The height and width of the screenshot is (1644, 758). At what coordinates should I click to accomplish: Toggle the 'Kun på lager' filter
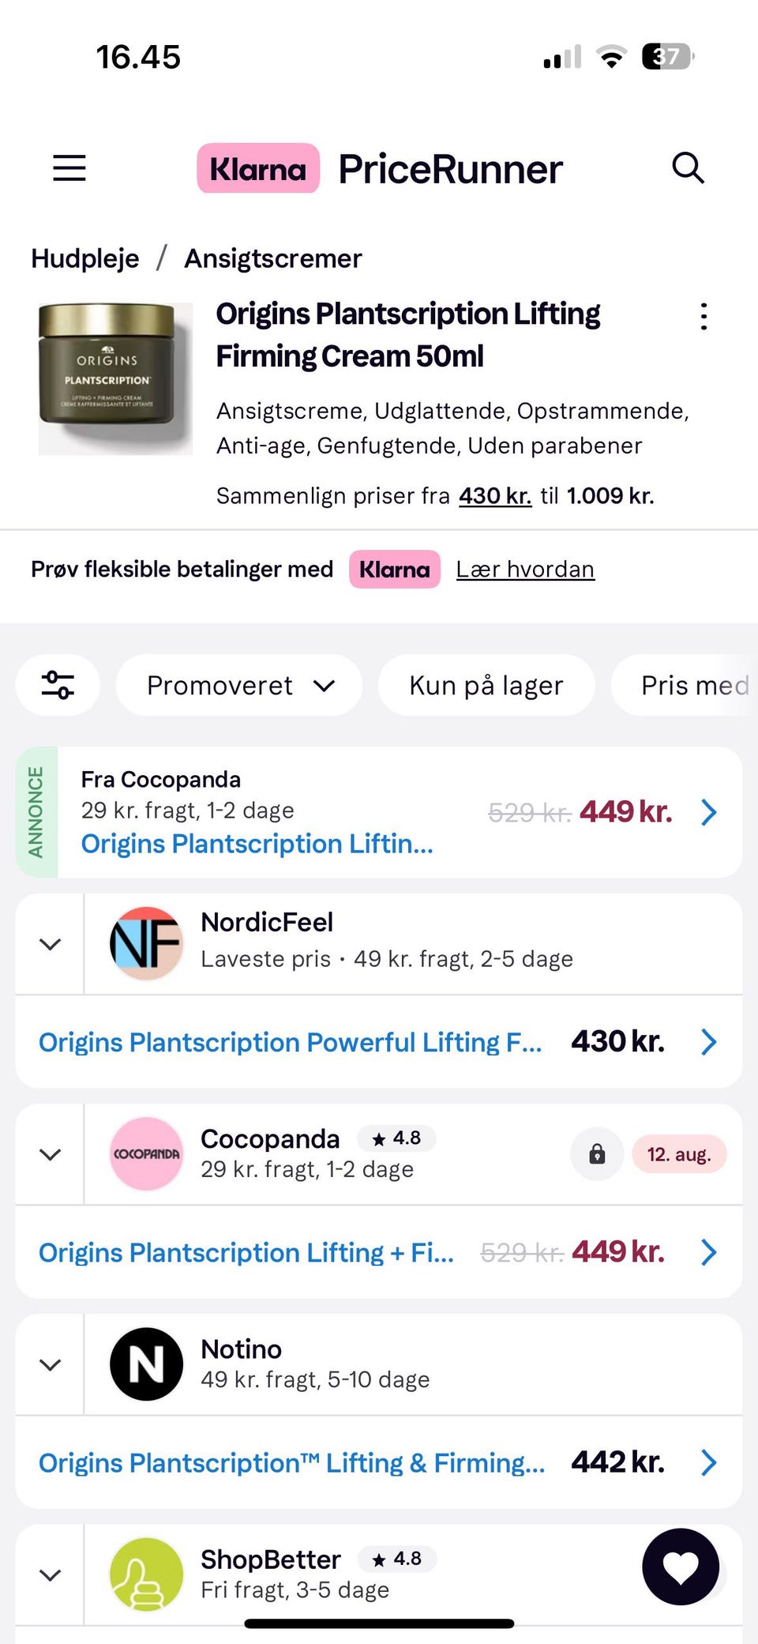(x=486, y=685)
